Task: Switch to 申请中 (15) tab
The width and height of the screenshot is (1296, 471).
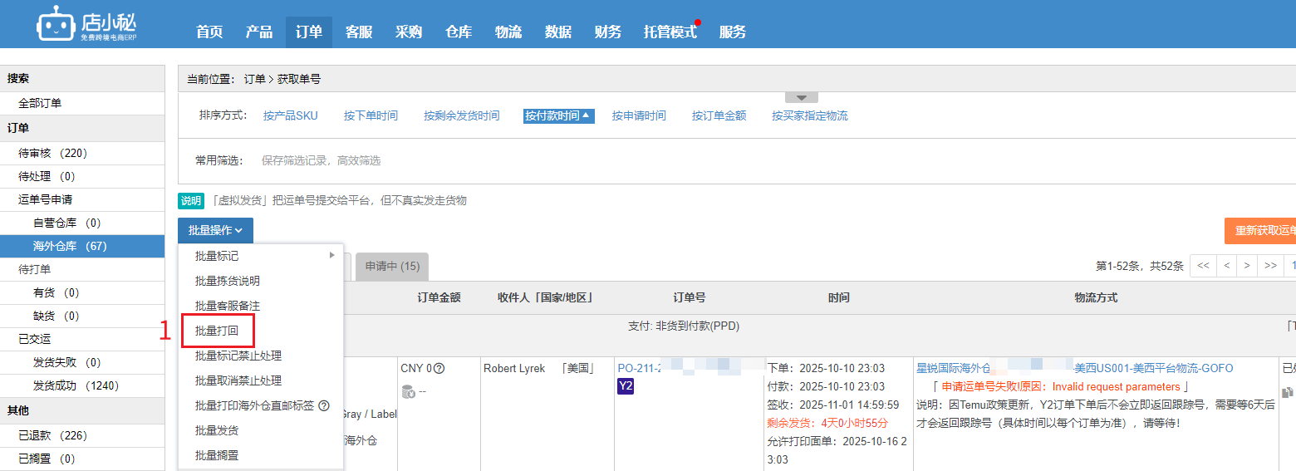Action: tap(392, 267)
